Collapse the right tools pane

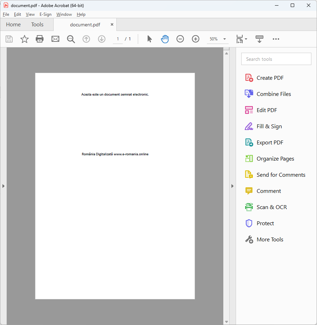click(x=232, y=186)
